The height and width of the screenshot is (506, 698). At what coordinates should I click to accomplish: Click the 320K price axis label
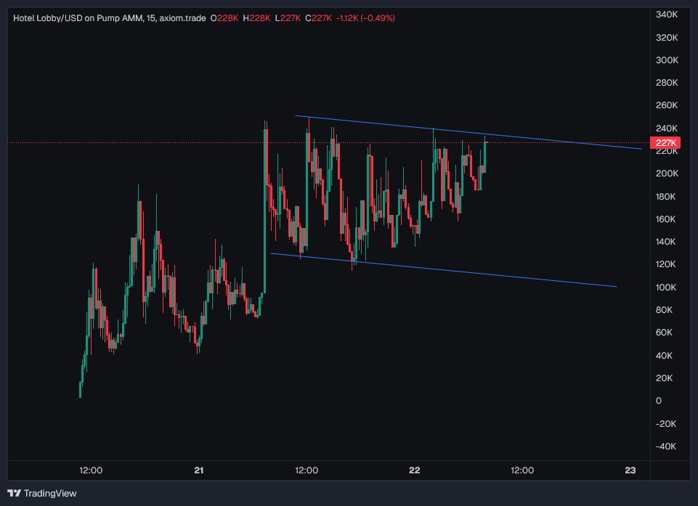pyautogui.click(x=666, y=37)
